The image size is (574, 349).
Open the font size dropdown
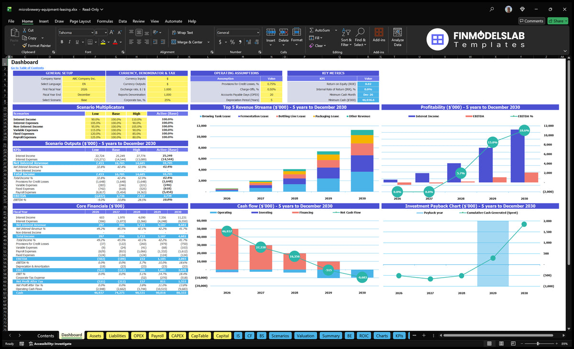pyautogui.click(x=106, y=33)
